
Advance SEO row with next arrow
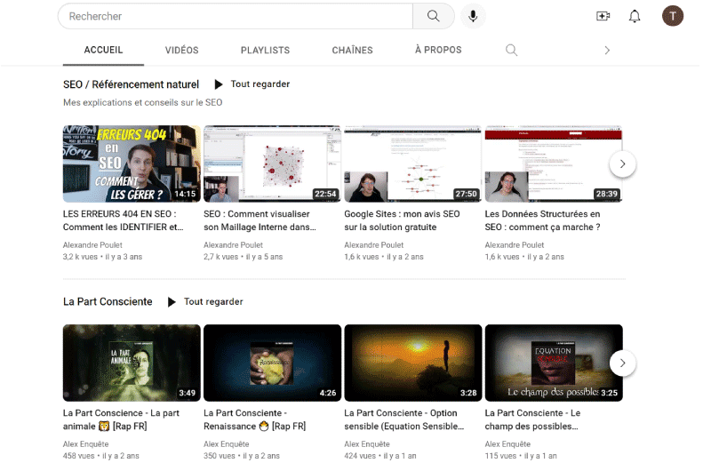click(623, 164)
